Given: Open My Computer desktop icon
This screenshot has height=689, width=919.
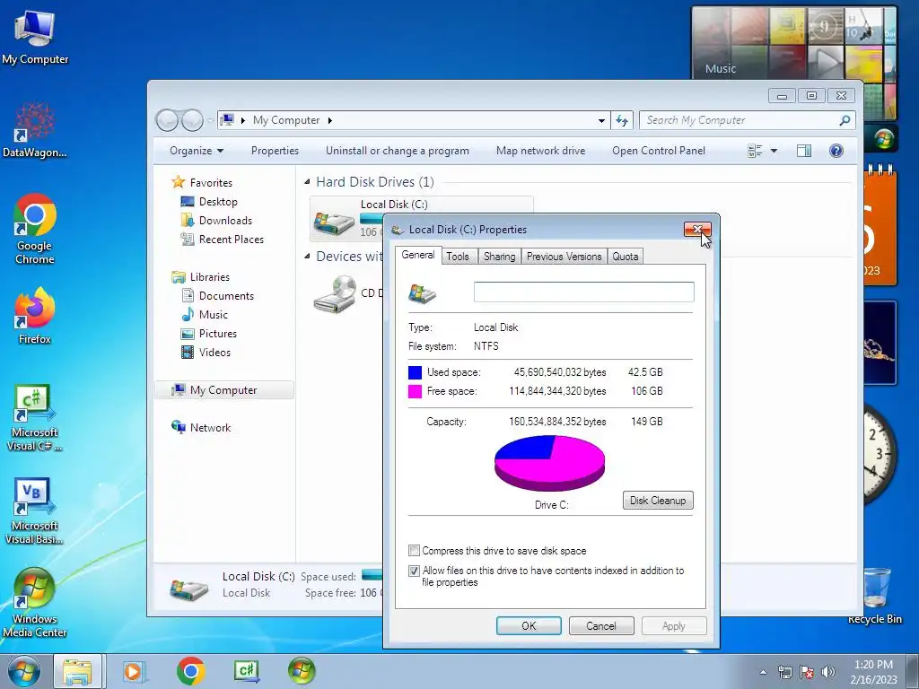Looking at the screenshot, I should pos(35,37).
